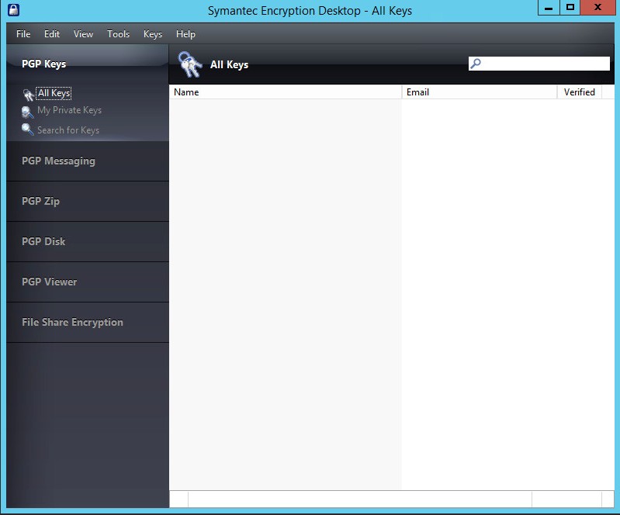Click the All Keys keyring icon in sidebar
Screen dimensions: 620x515
tap(28, 95)
